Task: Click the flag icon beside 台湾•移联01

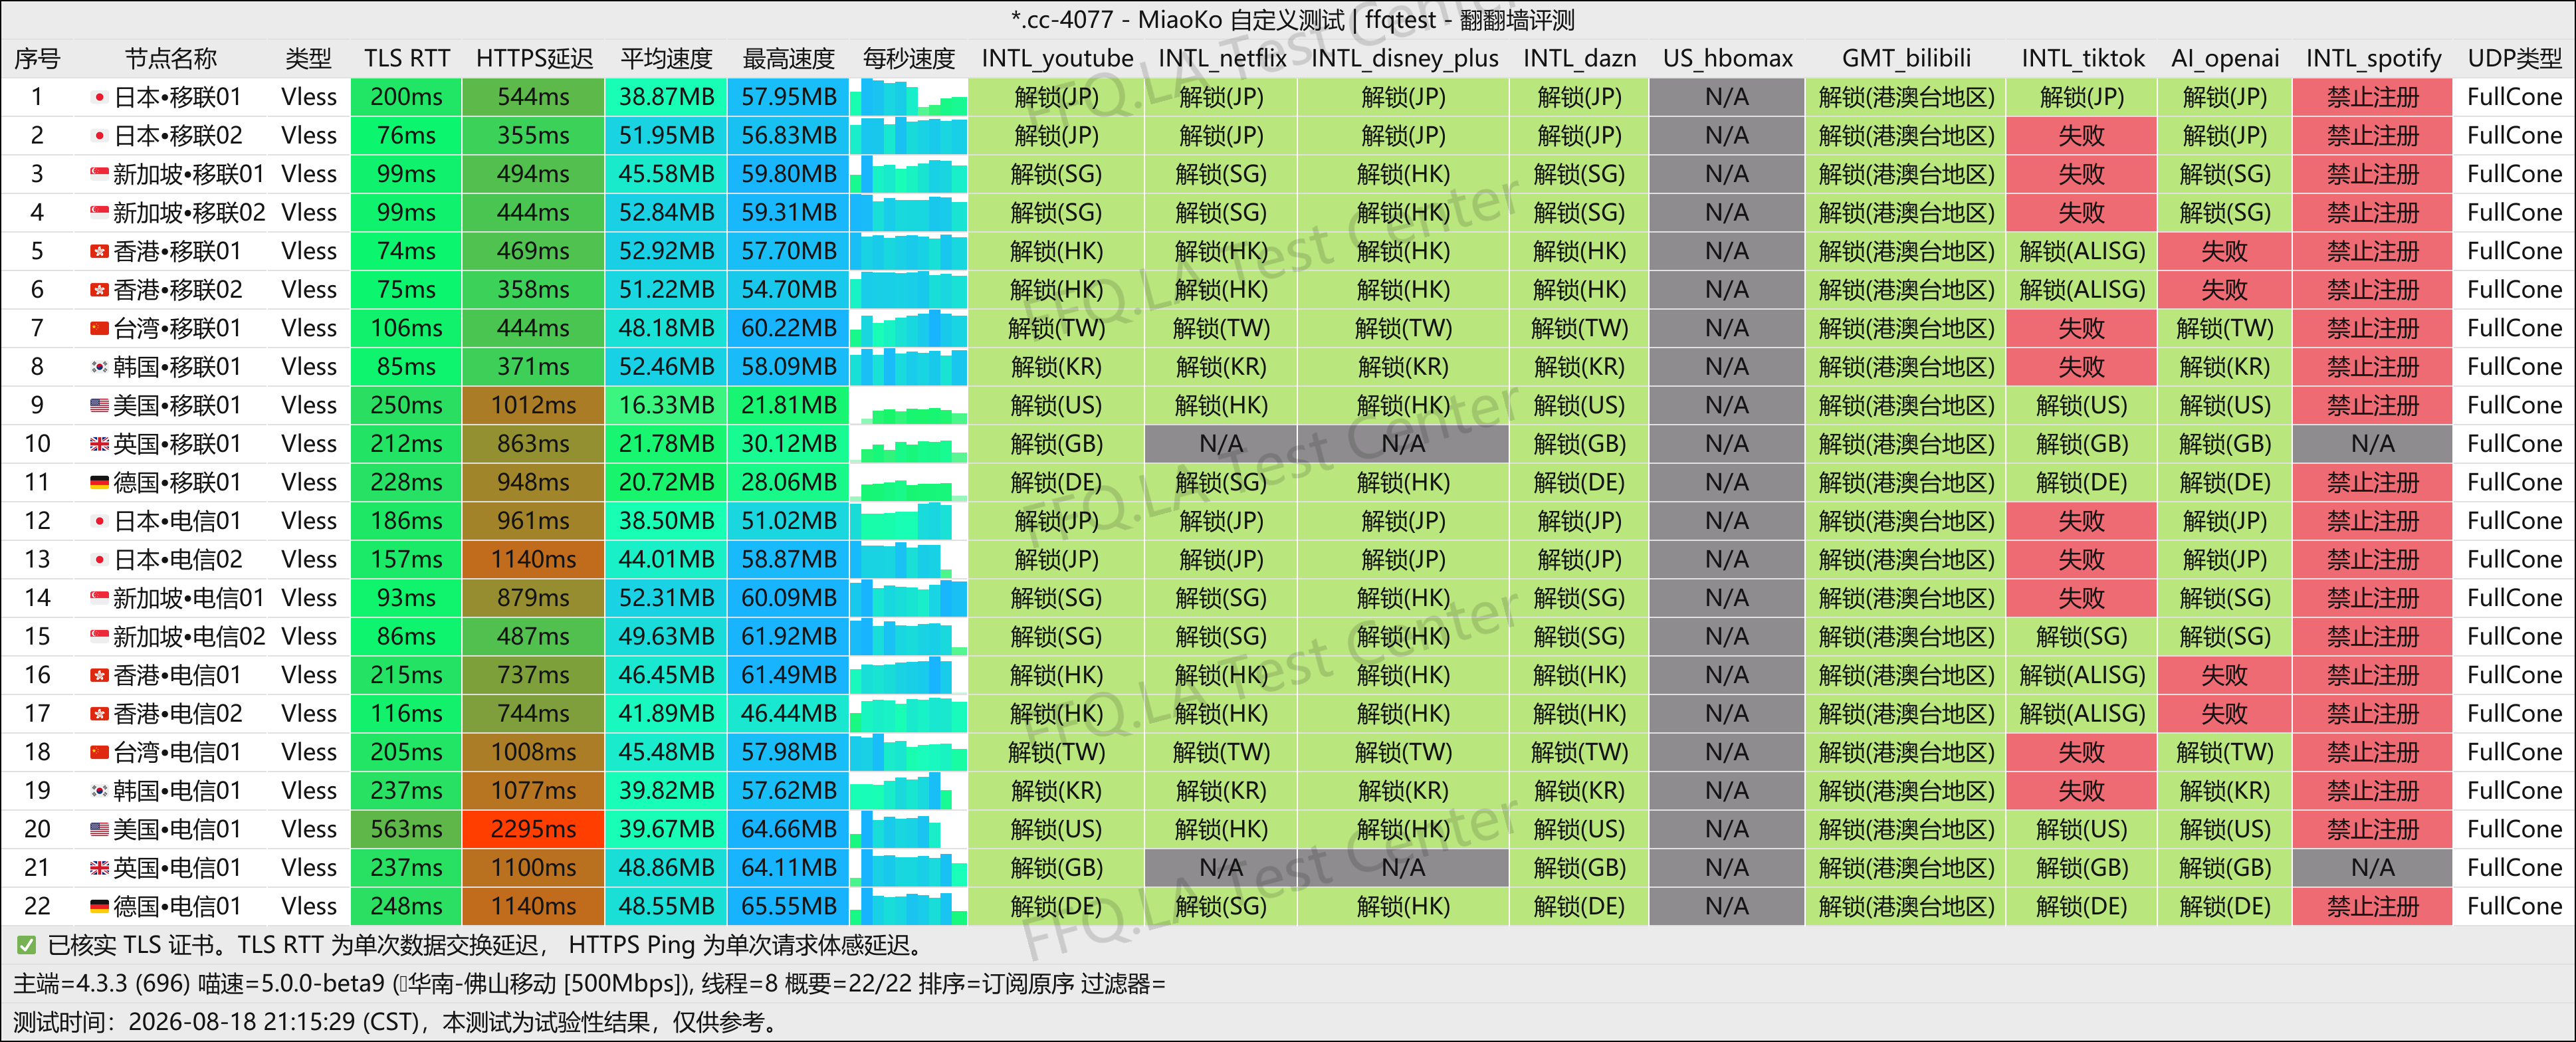Action: click(99, 328)
